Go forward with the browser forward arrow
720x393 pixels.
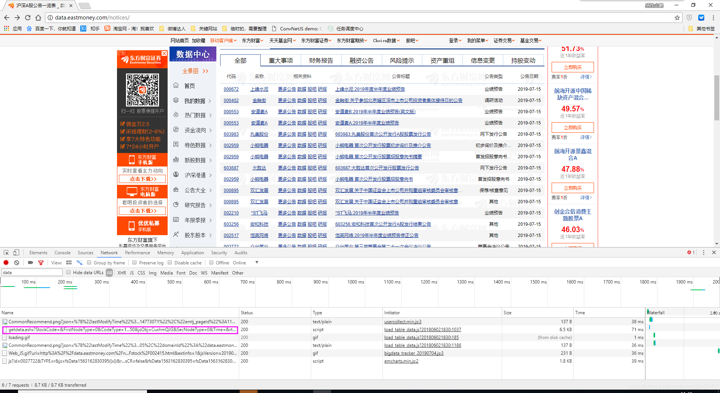[x=17, y=18]
